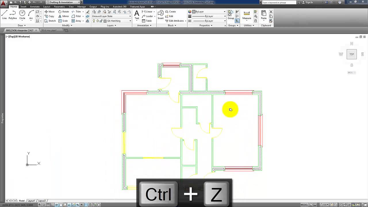Select the Polyline tool
Screen dimensions: 368x207
pos(13,15)
